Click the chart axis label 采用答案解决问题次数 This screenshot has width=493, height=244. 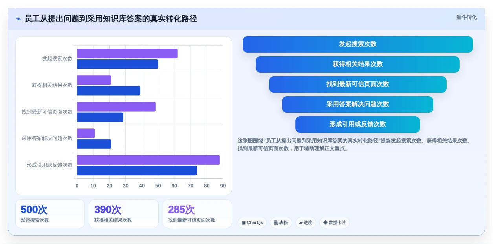tap(47, 138)
